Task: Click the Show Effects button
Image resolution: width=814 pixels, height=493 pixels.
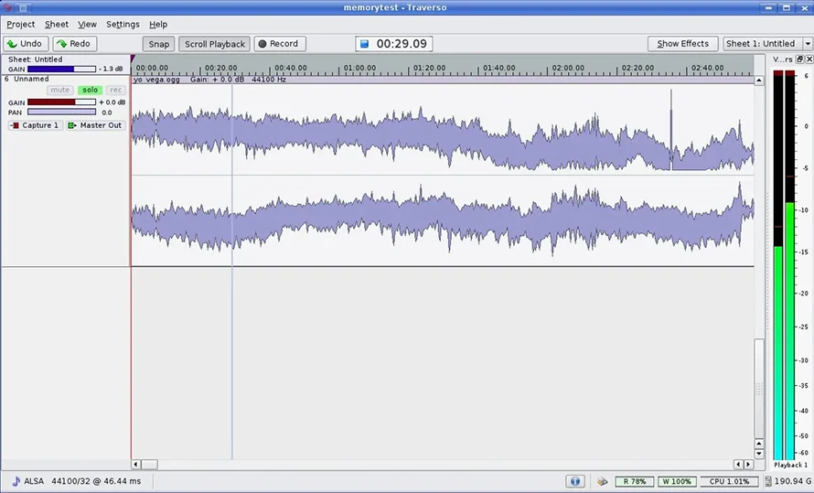Action: point(682,44)
